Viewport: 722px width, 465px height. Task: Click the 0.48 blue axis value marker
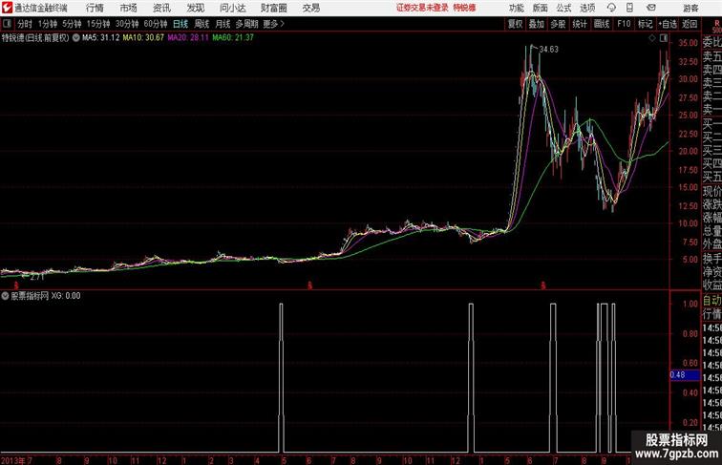(685, 374)
